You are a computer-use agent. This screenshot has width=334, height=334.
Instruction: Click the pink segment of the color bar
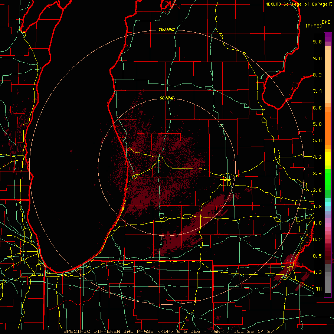328,225
